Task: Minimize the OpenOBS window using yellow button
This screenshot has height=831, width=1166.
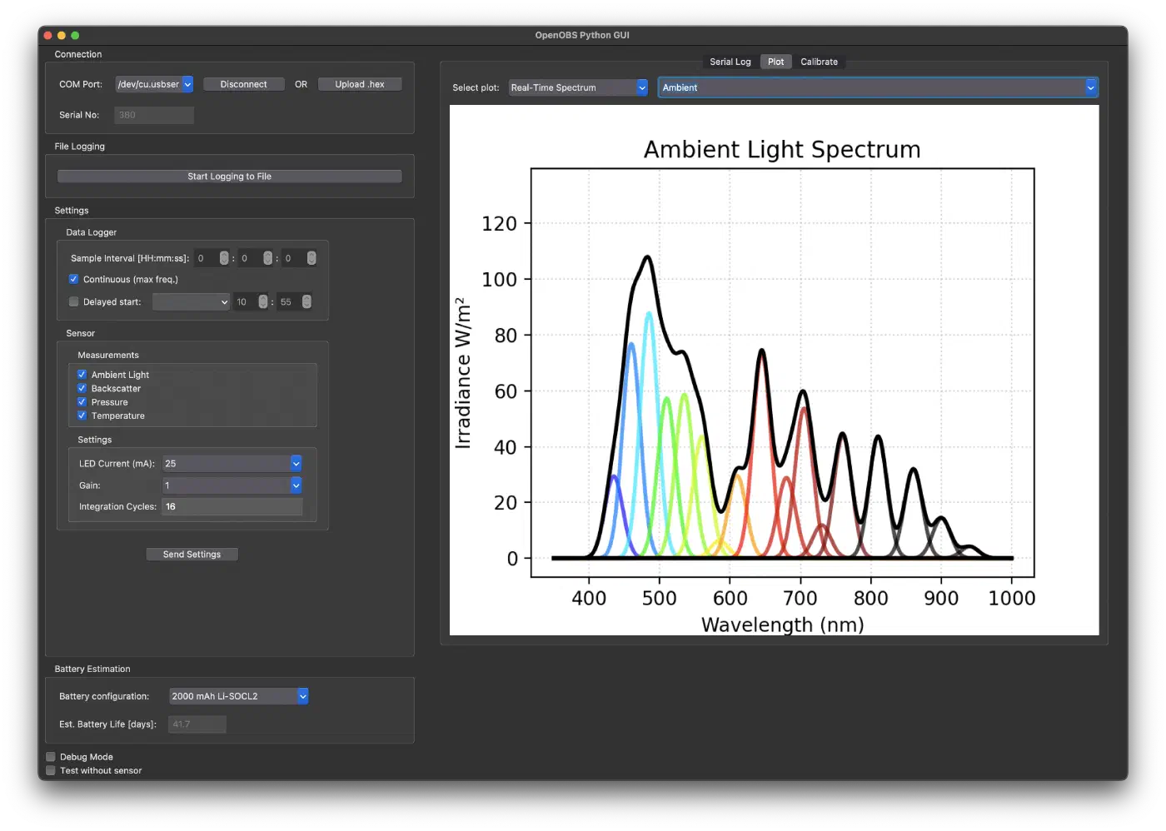Action: 62,35
